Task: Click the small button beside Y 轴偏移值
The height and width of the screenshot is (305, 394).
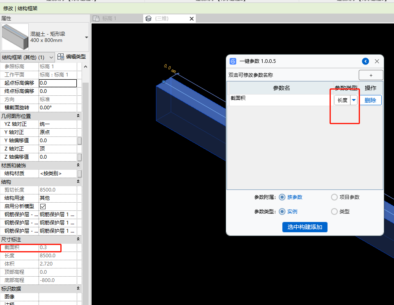Action: click(80, 141)
